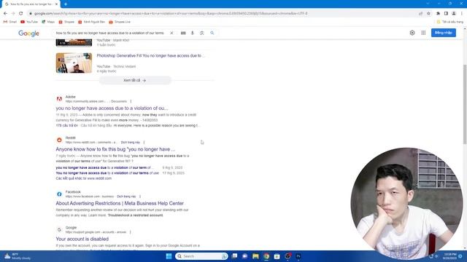Open more options for Adobe result

131,101
